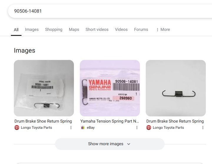Click the Show more images button
This screenshot has height=164, width=212.
coord(110,144)
